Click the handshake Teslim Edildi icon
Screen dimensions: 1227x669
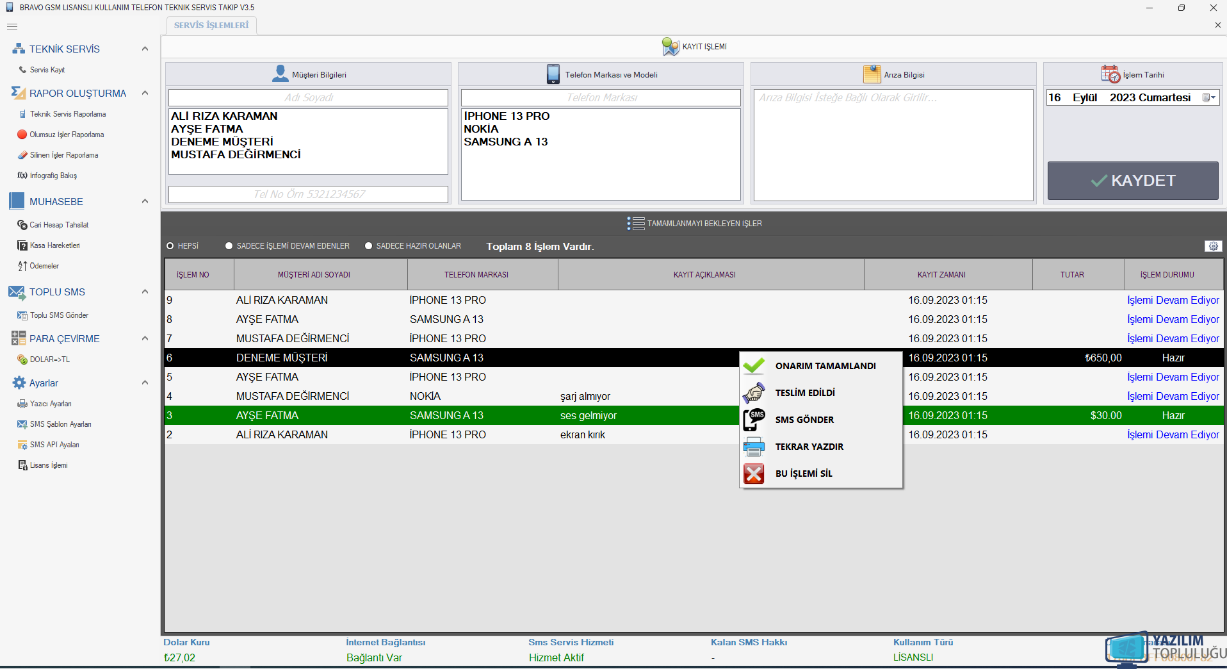pos(754,393)
